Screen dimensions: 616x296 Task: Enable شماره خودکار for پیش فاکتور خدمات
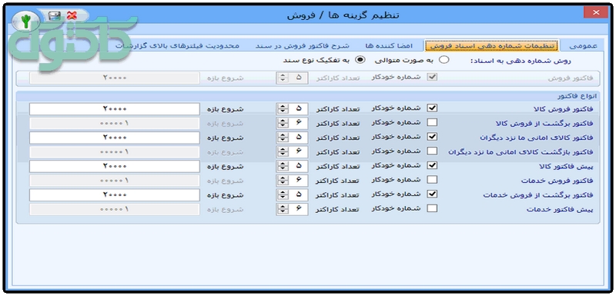click(432, 208)
